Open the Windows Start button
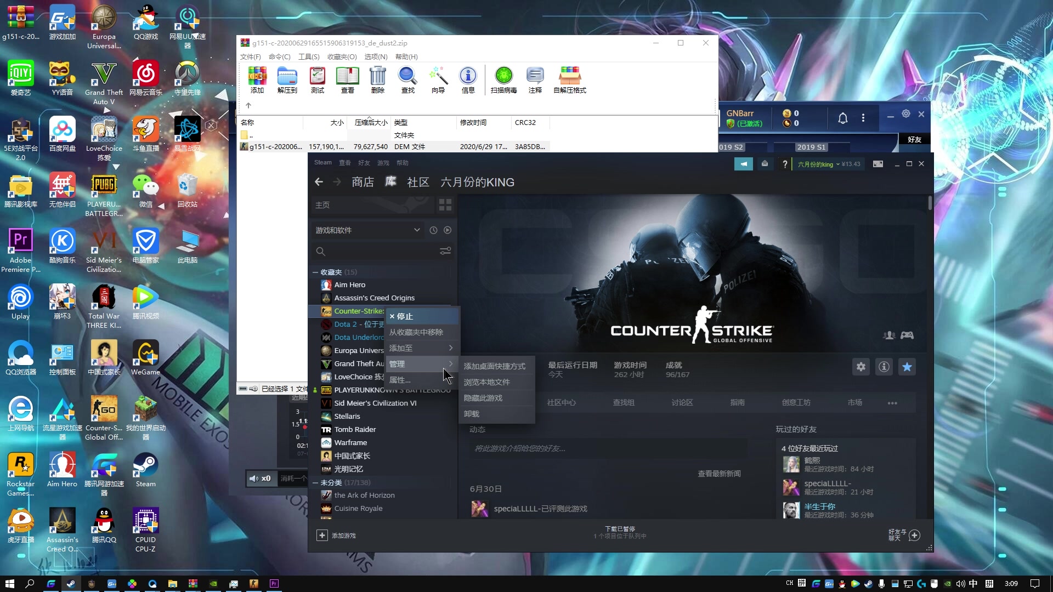Screen dimensions: 1053x592 [x=9, y=583]
